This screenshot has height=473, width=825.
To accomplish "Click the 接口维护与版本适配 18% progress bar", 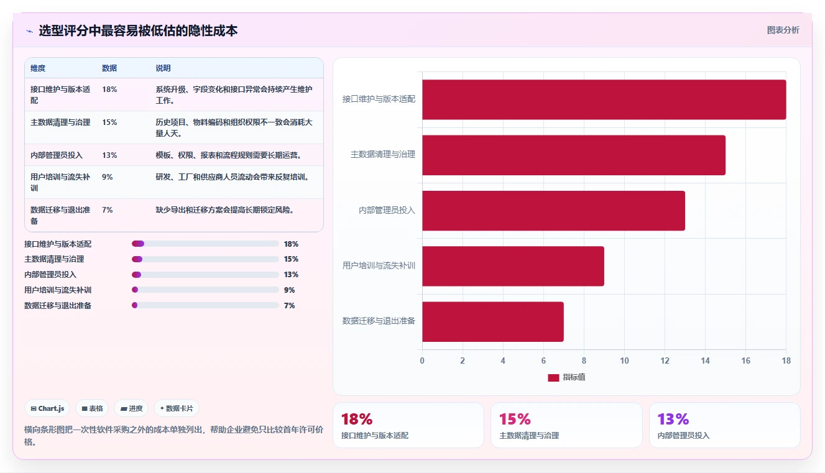I will (x=205, y=244).
